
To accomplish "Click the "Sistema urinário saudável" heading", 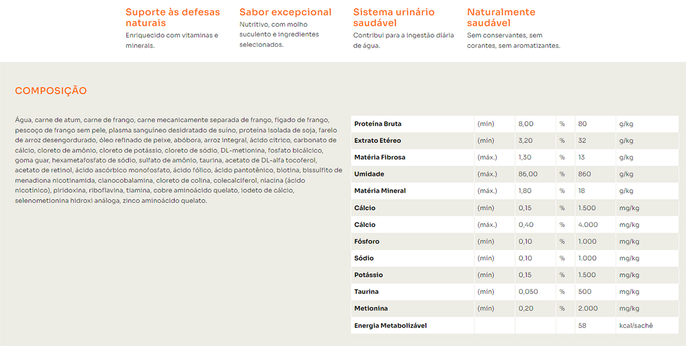I will (394, 18).
